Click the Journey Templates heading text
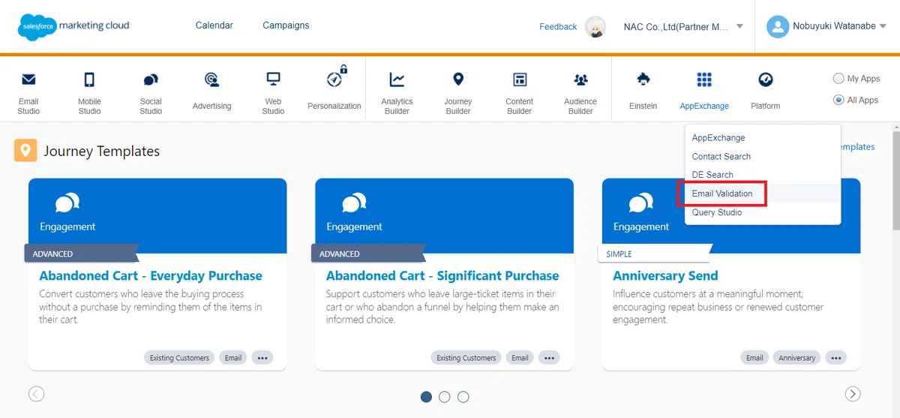The image size is (900, 418). point(102,151)
